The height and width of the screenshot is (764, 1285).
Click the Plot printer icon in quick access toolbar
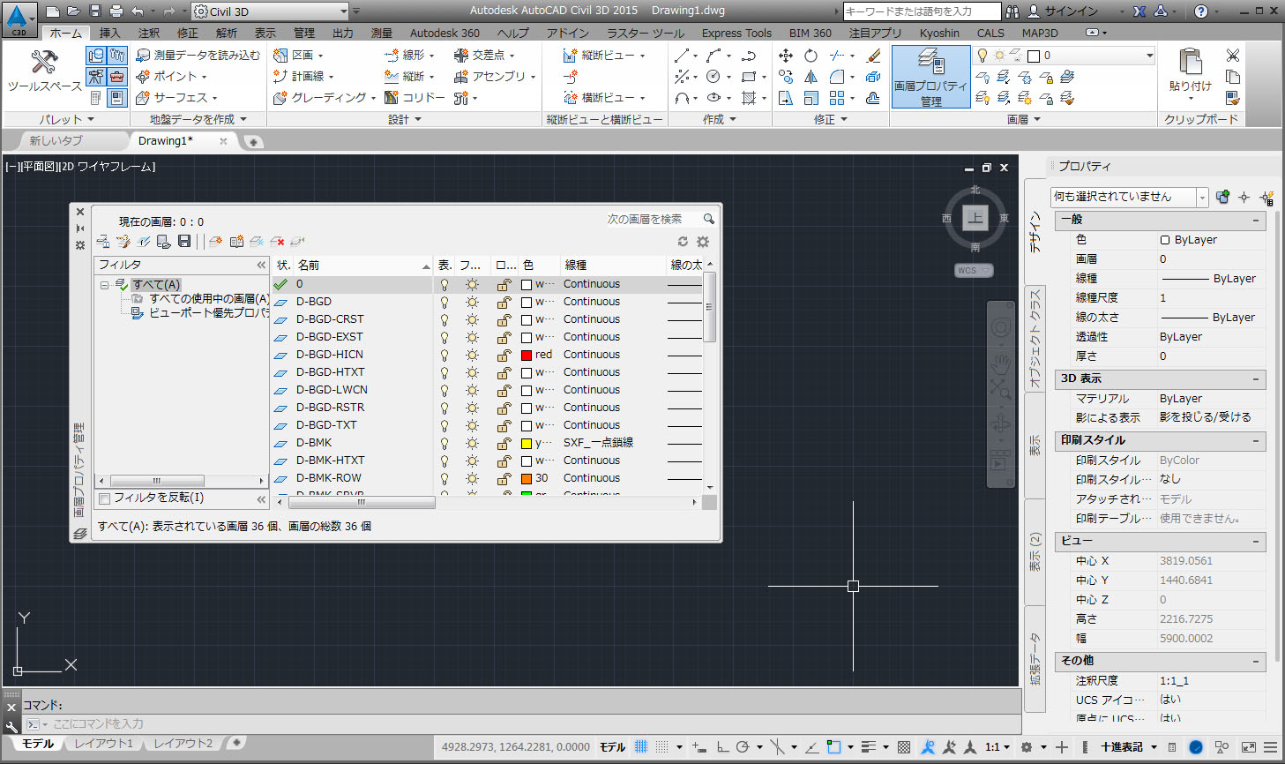coord(116,11)
